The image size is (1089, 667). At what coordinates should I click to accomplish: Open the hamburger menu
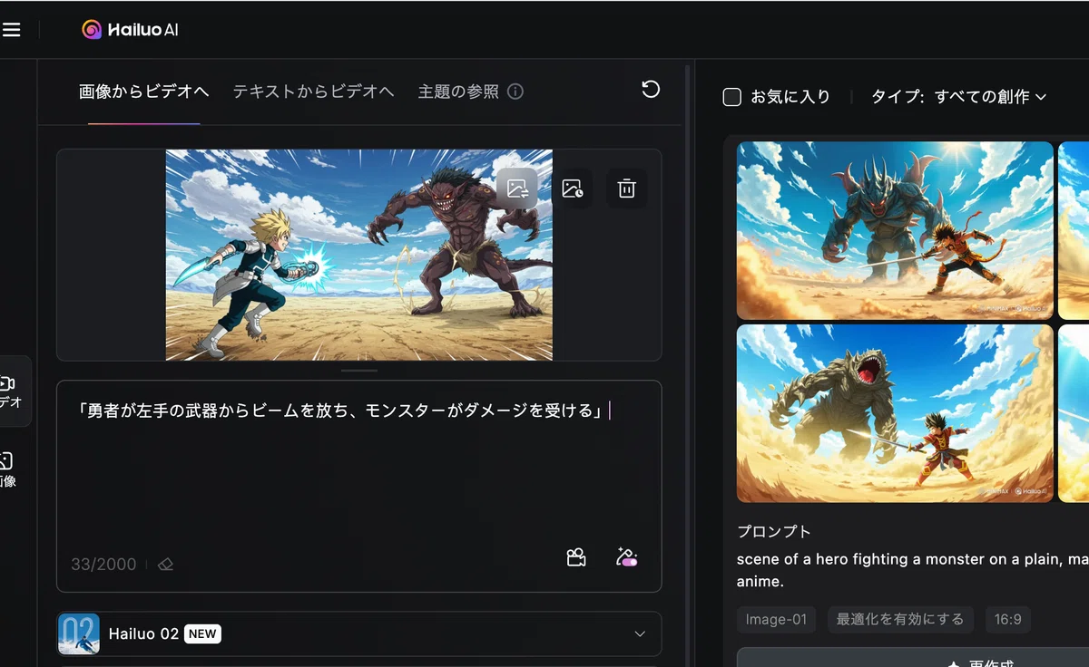coord(11,30)
